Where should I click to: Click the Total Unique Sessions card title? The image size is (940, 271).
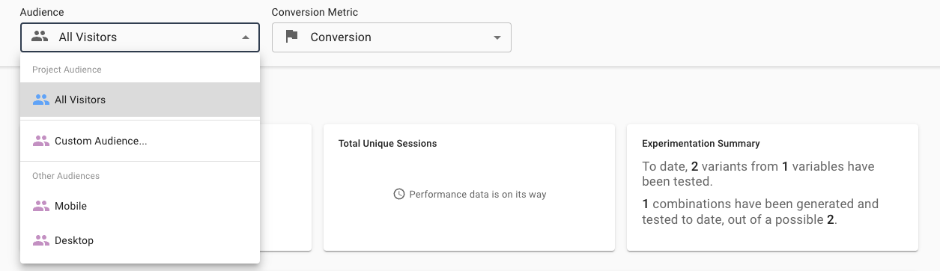point(387,143)
